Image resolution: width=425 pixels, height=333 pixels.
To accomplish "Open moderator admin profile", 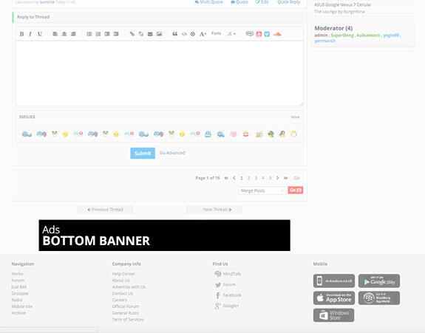I will tap(321, 35).
